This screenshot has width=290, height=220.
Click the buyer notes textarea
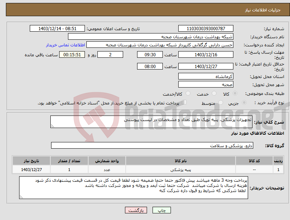tap(133, 188)
